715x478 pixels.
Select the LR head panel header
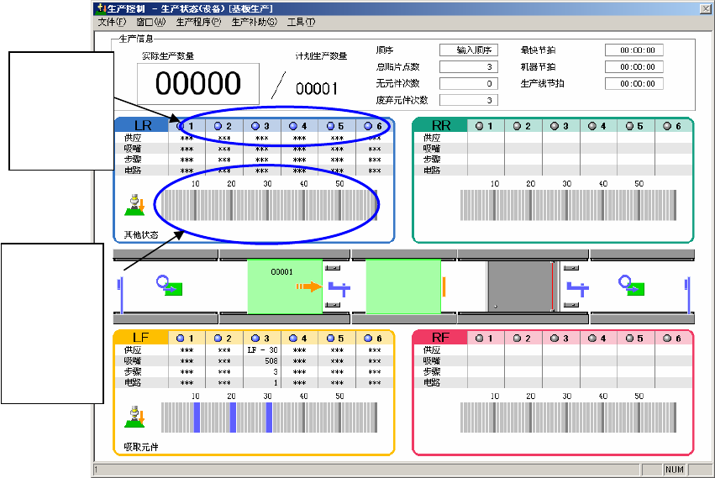click(x=142, y=125)
